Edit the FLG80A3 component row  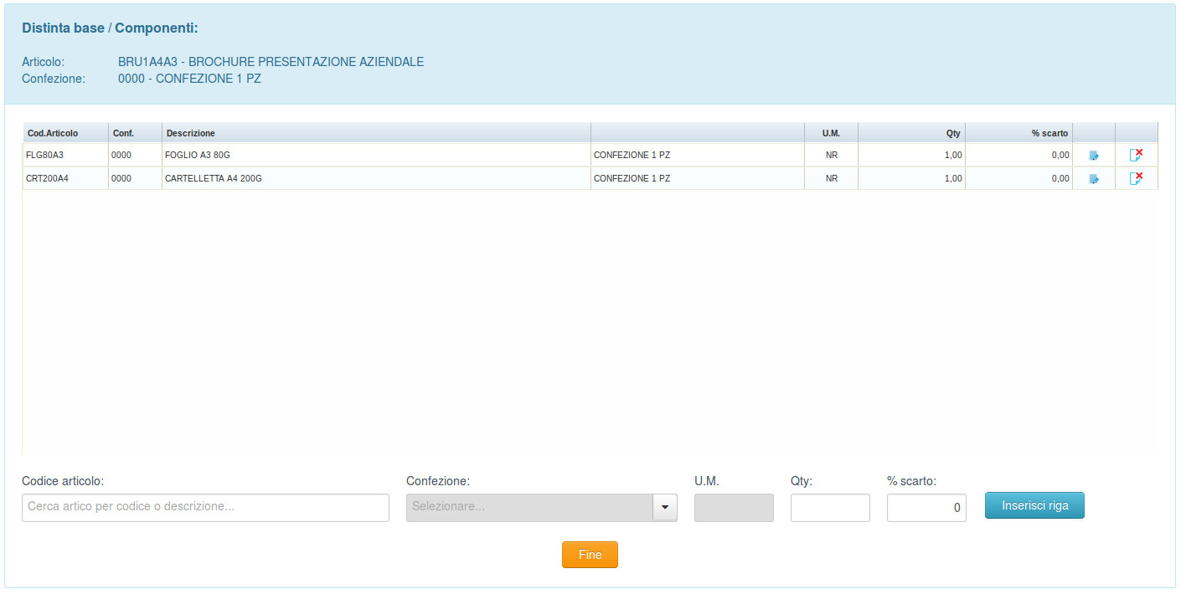tap(1093, 156)
